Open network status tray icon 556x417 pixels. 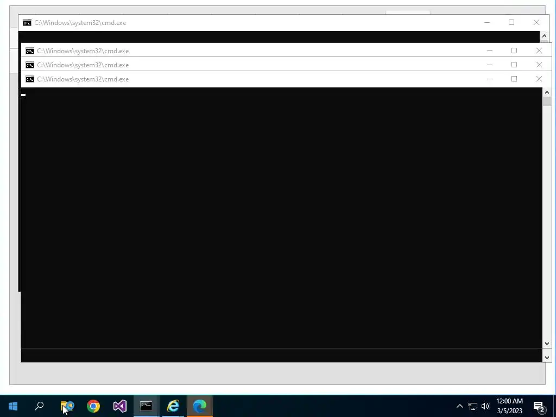pyautogui.click(x=473, y=406)
